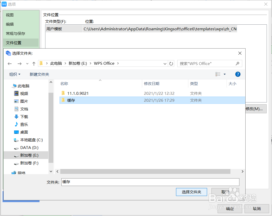Refresh the WPS Office folder view
This screenshot has width=272, height=216.
tap(171, 63)
